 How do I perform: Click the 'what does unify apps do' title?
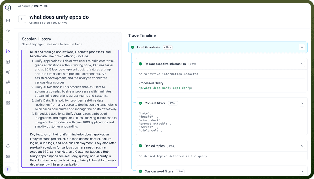tap(59, 17)
